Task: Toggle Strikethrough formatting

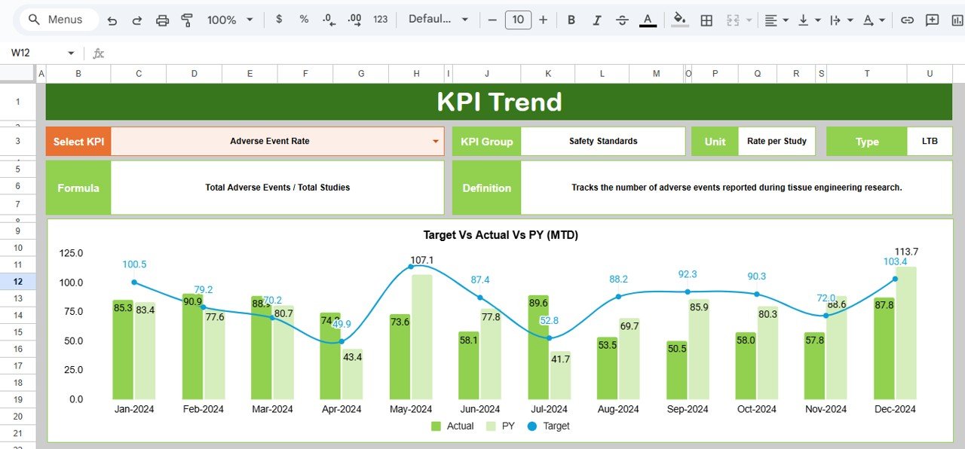Action: coord(622,20)
